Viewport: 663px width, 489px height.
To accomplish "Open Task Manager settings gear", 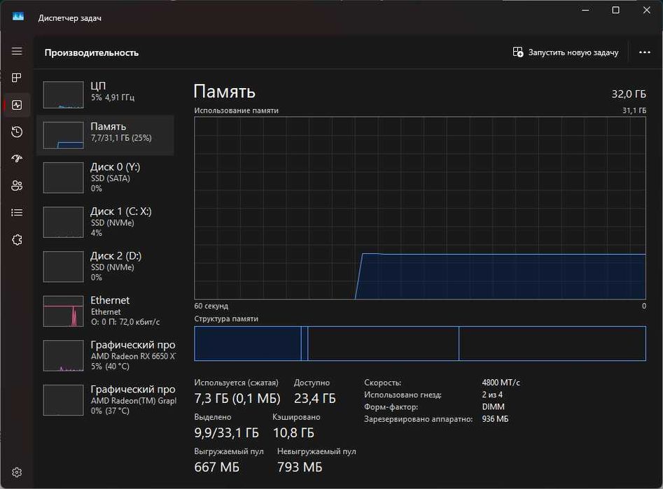I will point(17,472).
